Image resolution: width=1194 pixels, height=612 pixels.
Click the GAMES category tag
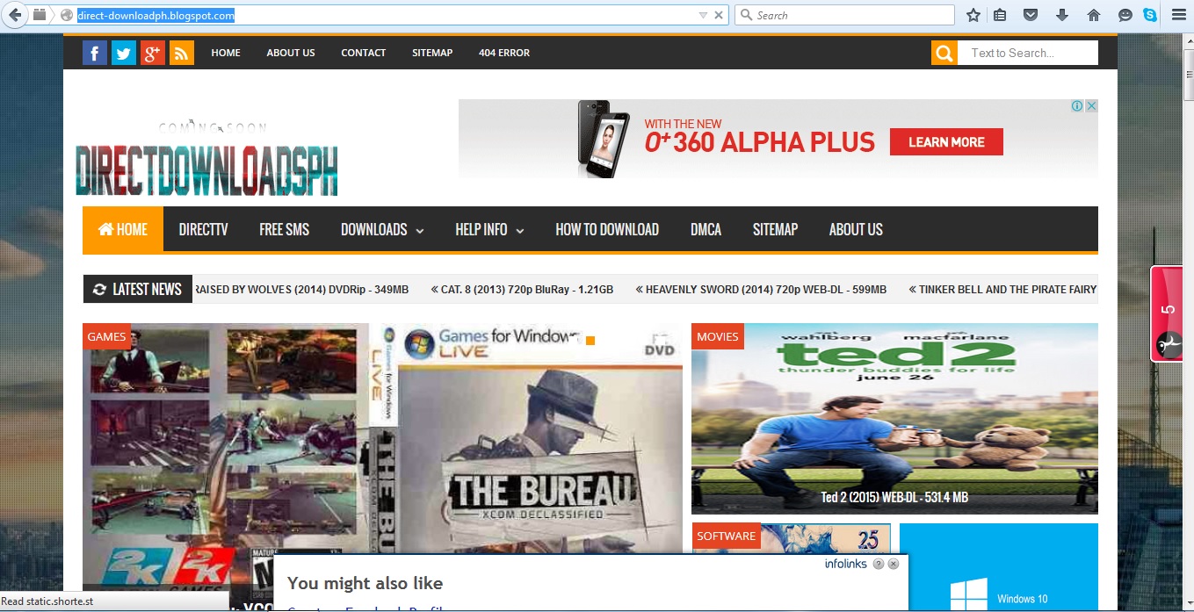coord(106,336)
